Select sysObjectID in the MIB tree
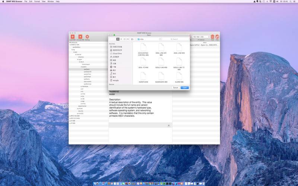Screen dimensions: 298x186 [88, 72]
